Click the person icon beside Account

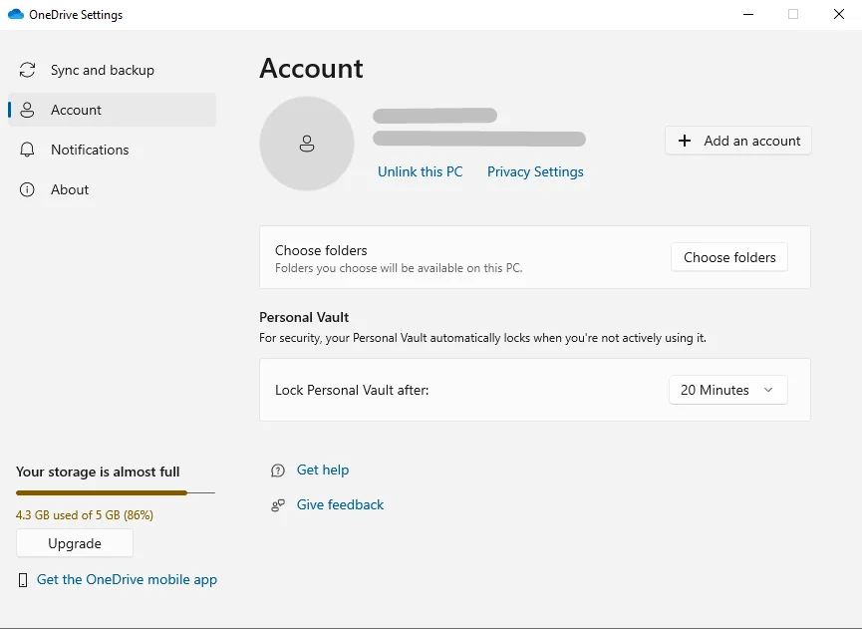(x=27, y=110)
